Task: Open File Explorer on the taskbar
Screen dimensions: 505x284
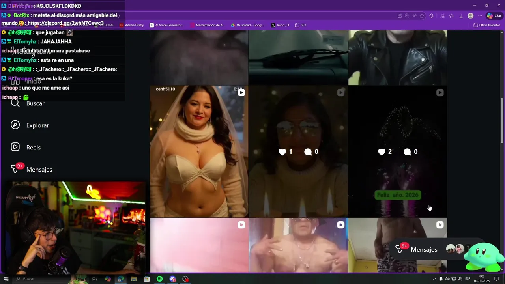Action: tap(134, 279)
